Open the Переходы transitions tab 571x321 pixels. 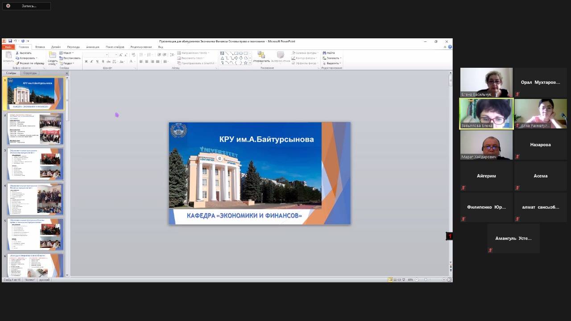(x=73, y=47)
